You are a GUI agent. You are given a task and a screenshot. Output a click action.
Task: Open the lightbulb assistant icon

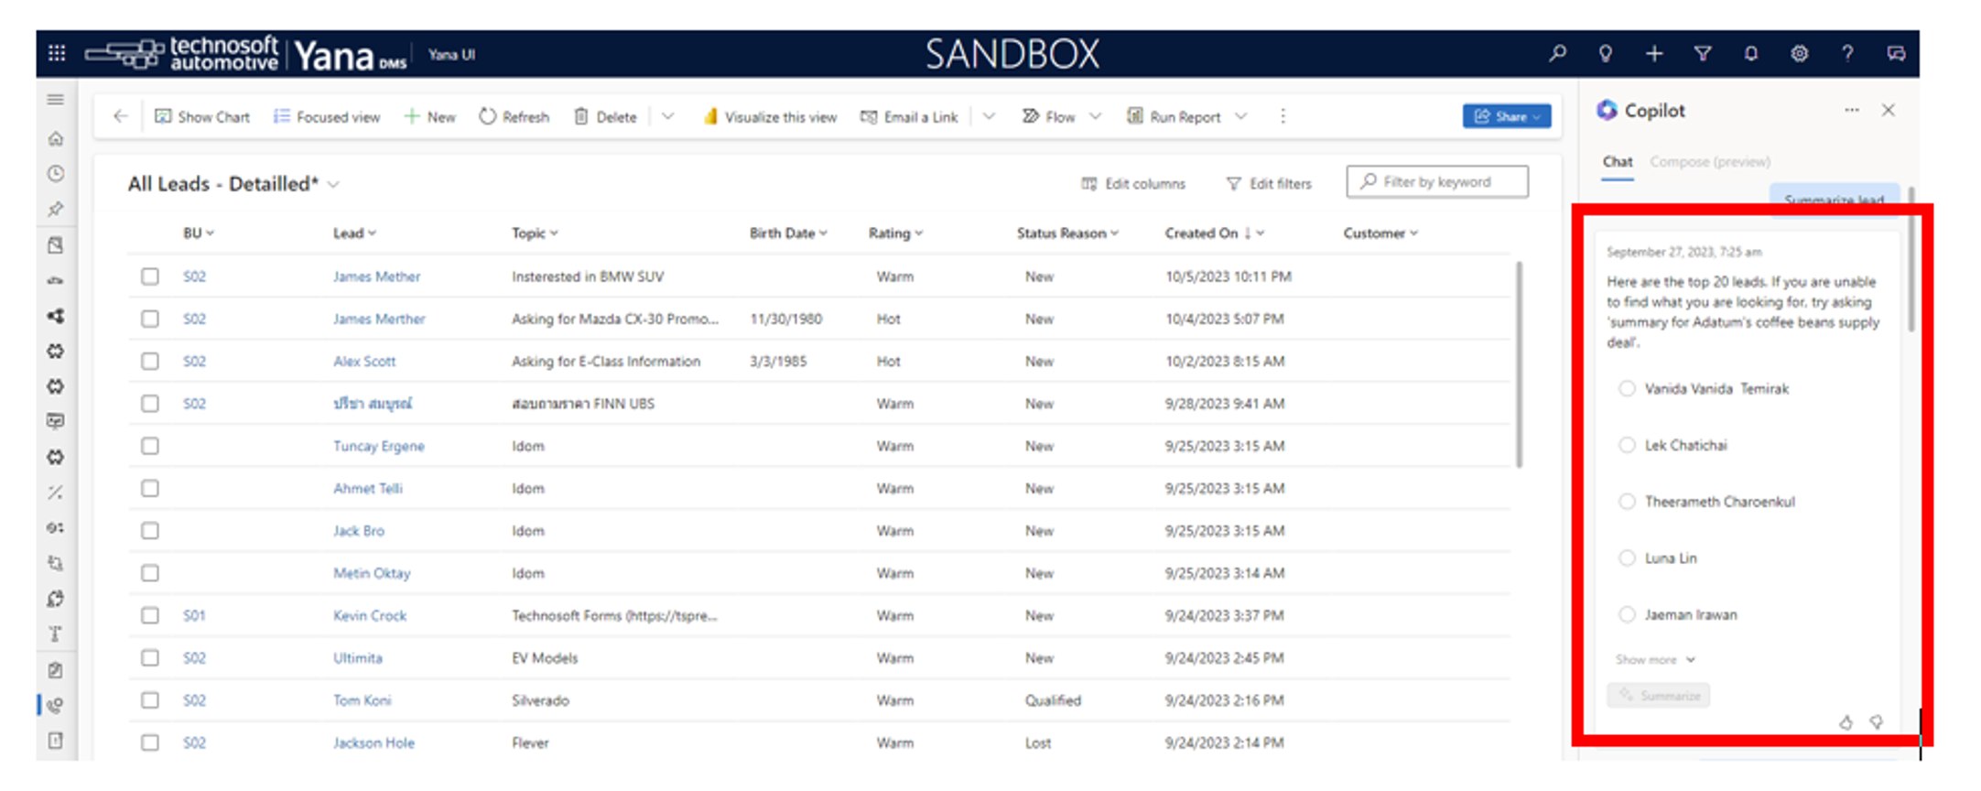coord(1606,53)
